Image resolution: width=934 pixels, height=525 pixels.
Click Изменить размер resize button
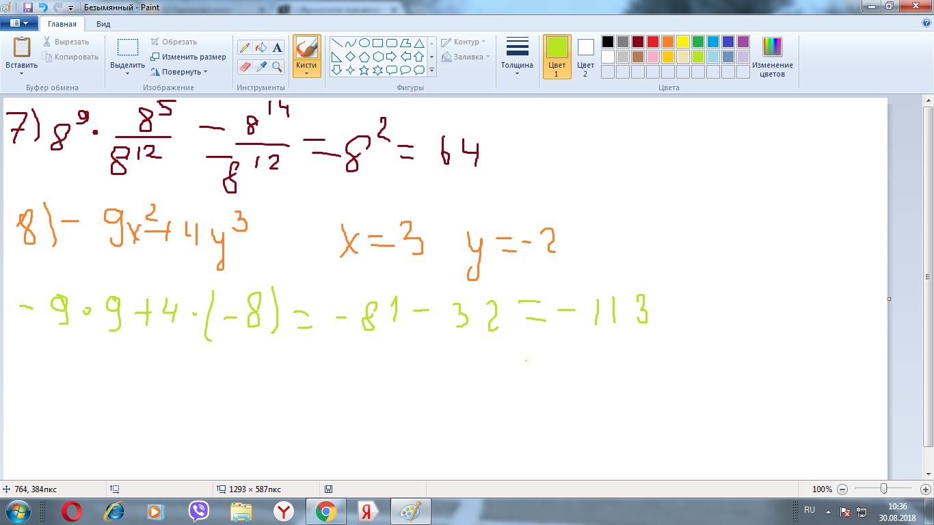coord(188,57)
